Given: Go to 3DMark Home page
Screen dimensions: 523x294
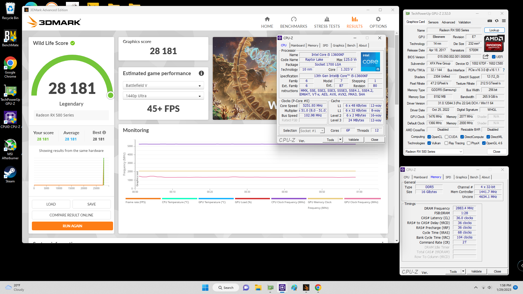Looking at the screenshot, I should 267,23.
